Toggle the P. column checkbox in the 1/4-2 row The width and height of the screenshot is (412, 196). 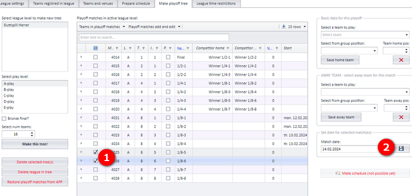[168, 92]
